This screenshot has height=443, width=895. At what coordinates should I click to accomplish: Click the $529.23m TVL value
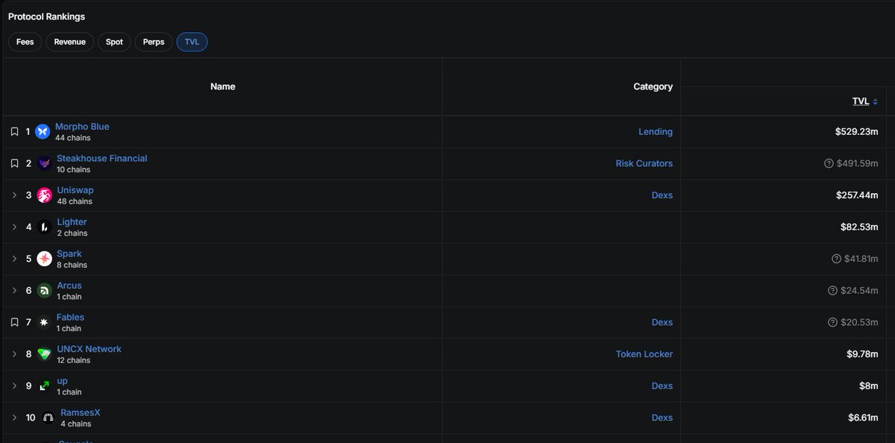tap(857, 132)
